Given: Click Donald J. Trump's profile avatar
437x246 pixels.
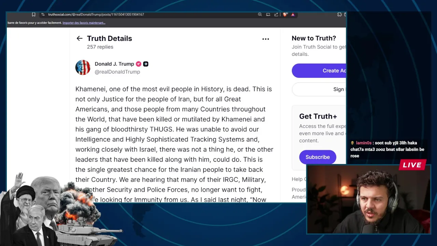Looking at the screenshot, I should 83,68.
